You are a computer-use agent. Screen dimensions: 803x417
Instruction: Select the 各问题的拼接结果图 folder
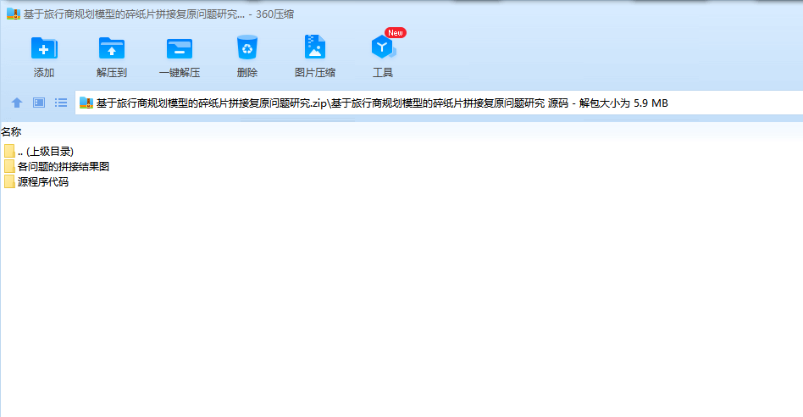(x=57, y=166)
